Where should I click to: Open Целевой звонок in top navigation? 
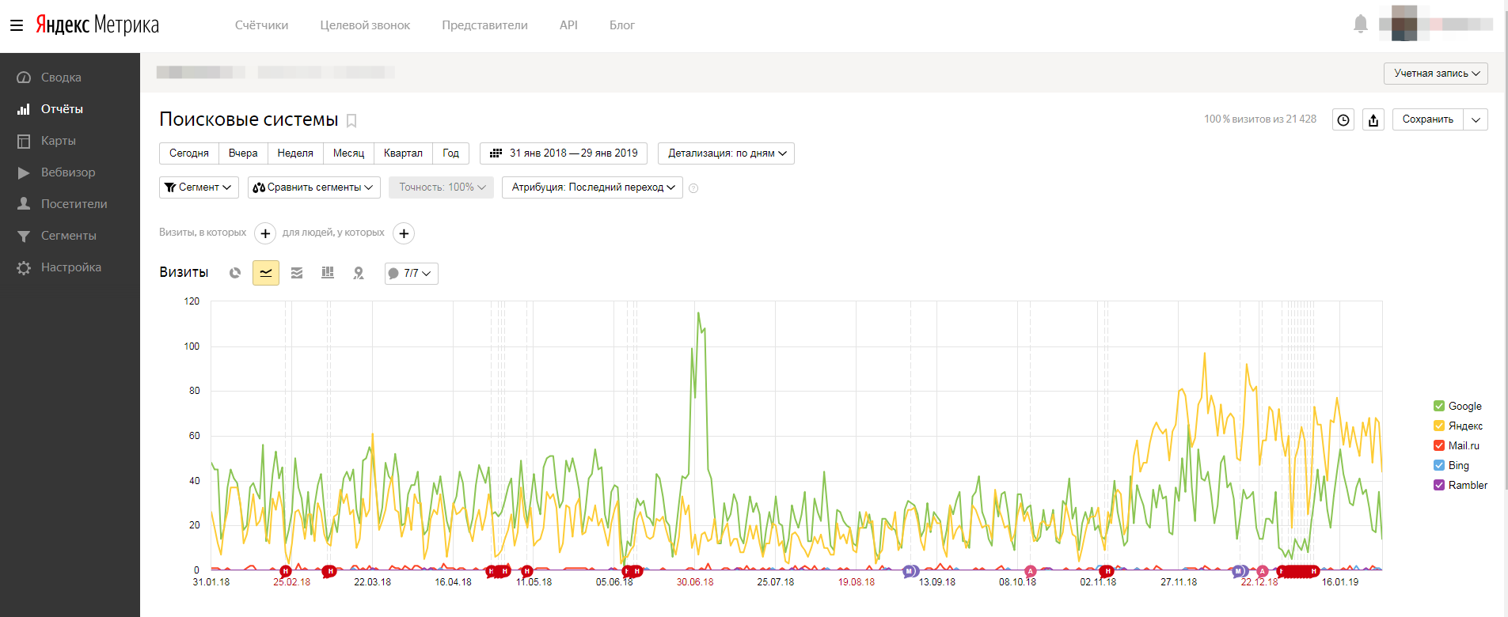[x=365, y=25]
